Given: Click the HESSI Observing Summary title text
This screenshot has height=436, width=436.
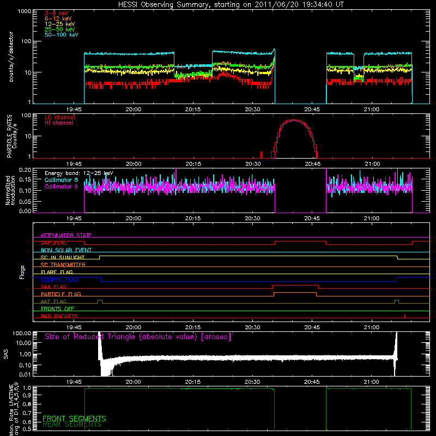Looking at the screenshot, I should tap(231, 5).
